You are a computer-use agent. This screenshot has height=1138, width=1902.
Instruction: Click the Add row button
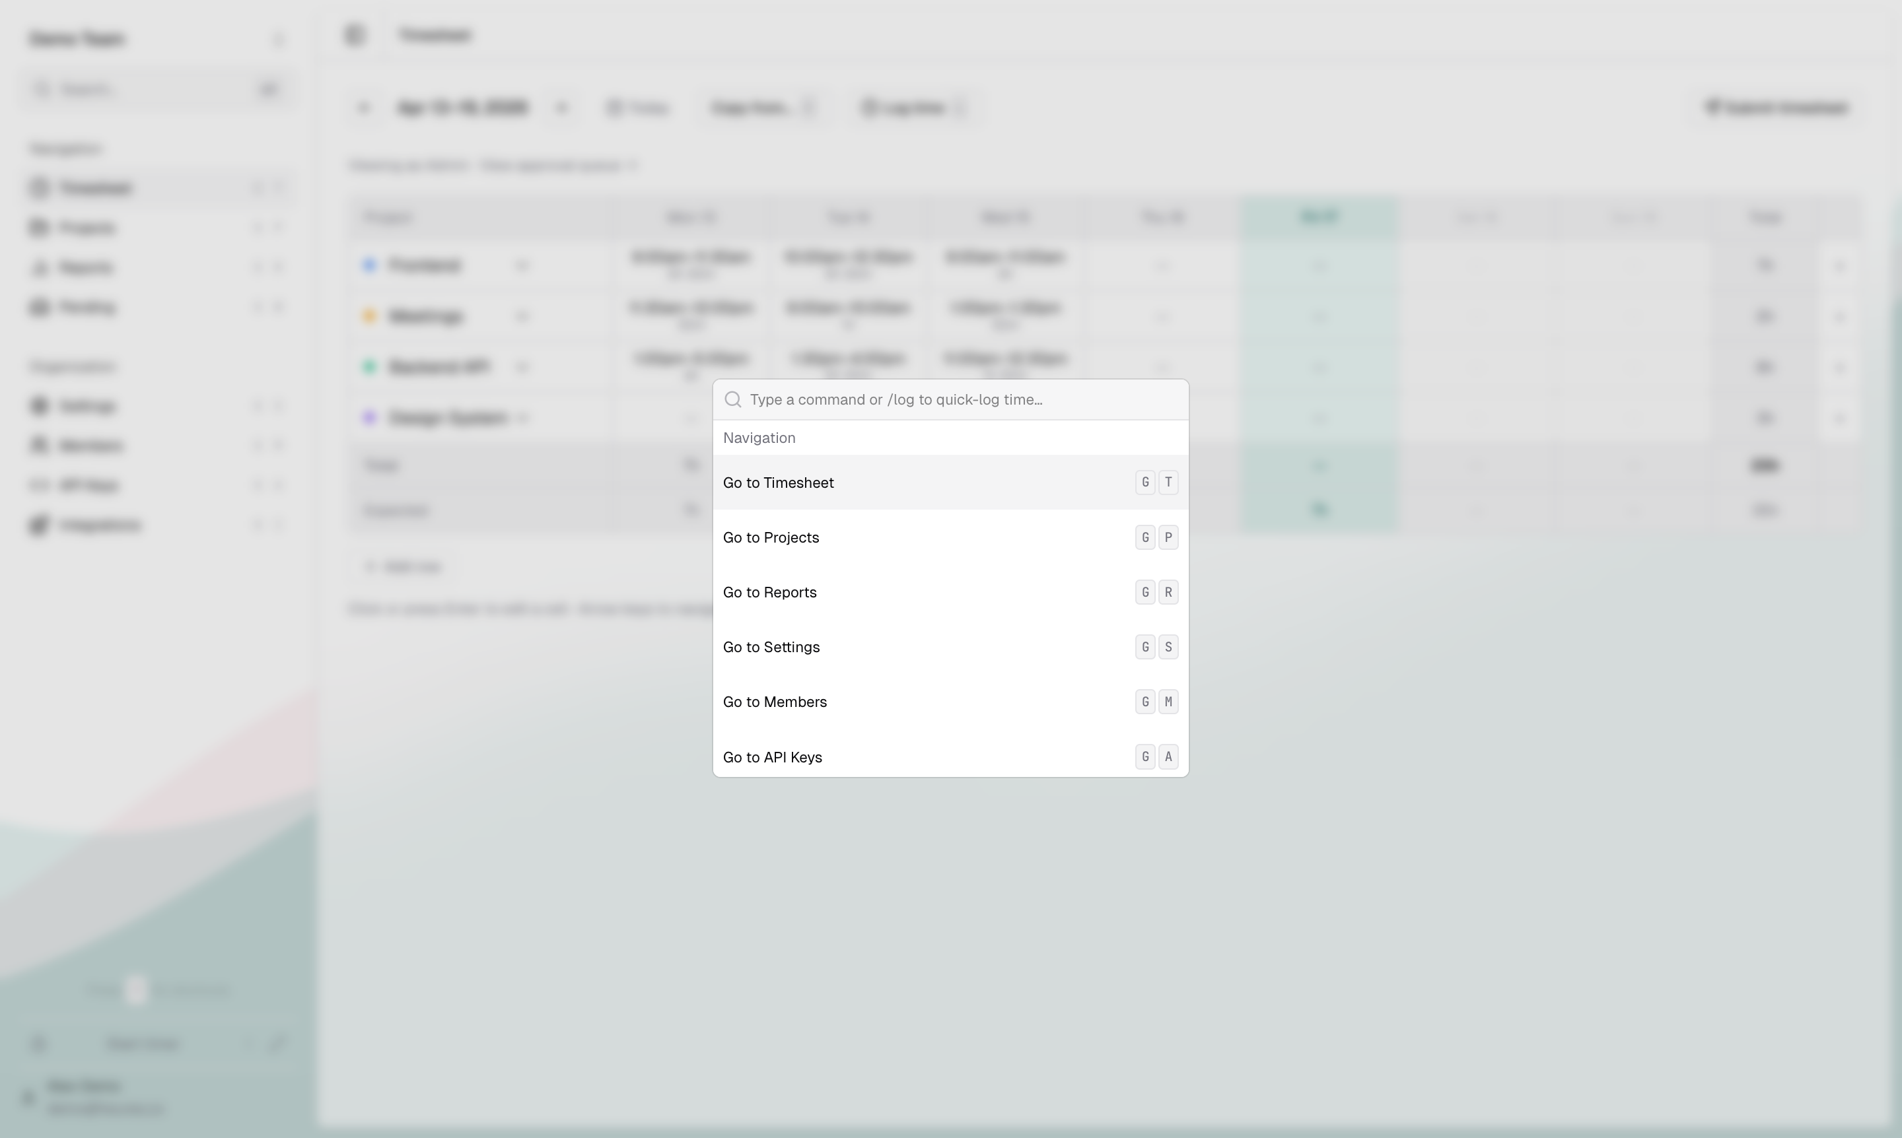coord(402,566)
